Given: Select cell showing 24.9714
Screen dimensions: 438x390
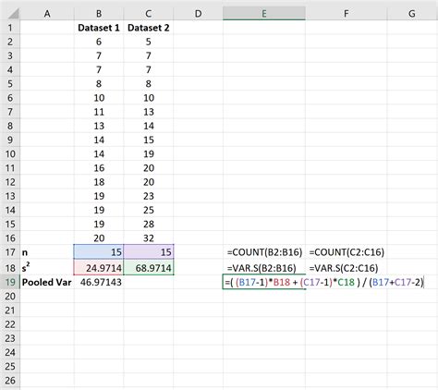Looking at the screenshot, I should coord(99,267).
